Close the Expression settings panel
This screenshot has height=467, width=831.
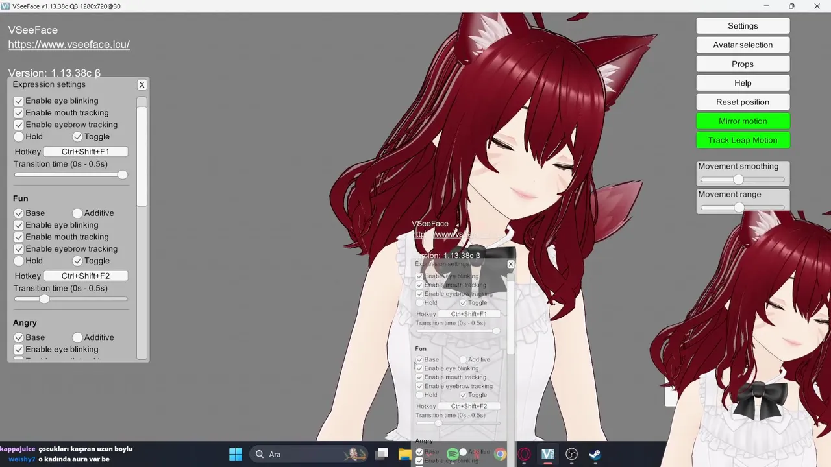(x=142, y=85)
